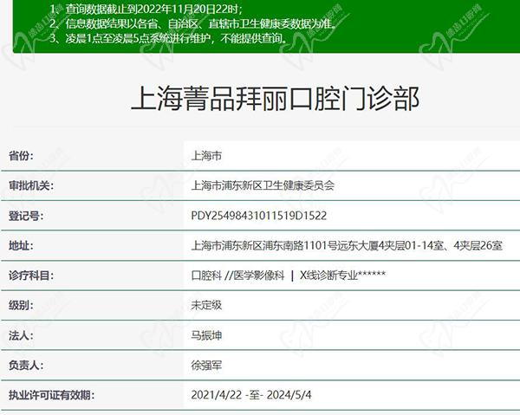Screen dimensions: 520x415
Task: Click the province value 上海市
Action: point(206,156)
